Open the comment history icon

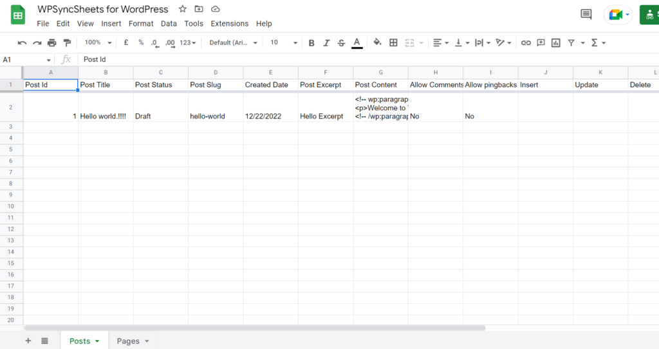[586, 15]
